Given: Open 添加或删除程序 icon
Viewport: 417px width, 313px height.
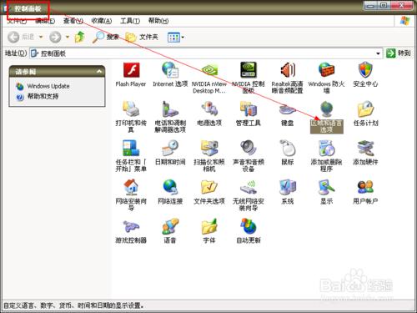Looking at the screenshot, I should point(326,148).
